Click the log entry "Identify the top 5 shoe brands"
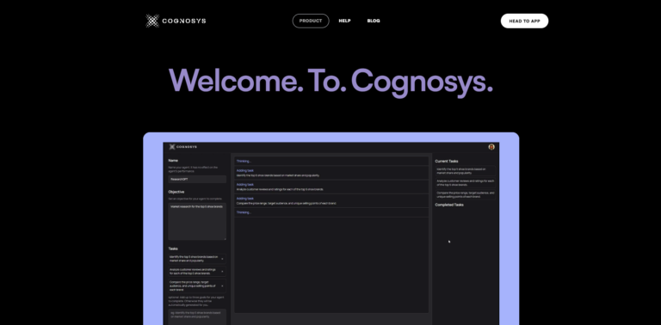The image size is (661, 325). coord(331,173)
